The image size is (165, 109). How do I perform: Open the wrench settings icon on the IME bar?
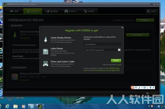153,87
